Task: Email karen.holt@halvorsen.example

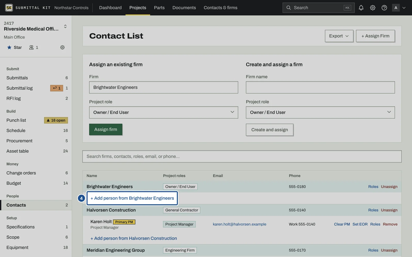Action: [x=239, y=224]
